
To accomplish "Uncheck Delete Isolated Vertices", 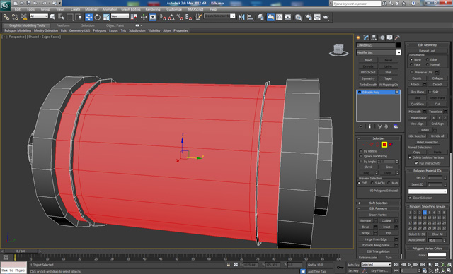I will (x=410, y=157).
